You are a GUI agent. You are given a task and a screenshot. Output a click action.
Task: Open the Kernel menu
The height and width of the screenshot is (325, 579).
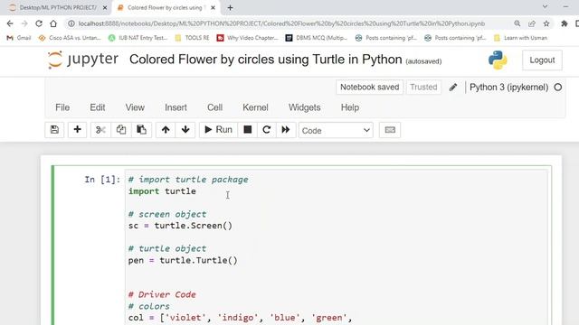pos(255,107)
